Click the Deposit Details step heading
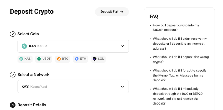223x110 pixels. [x=32, y=105]
